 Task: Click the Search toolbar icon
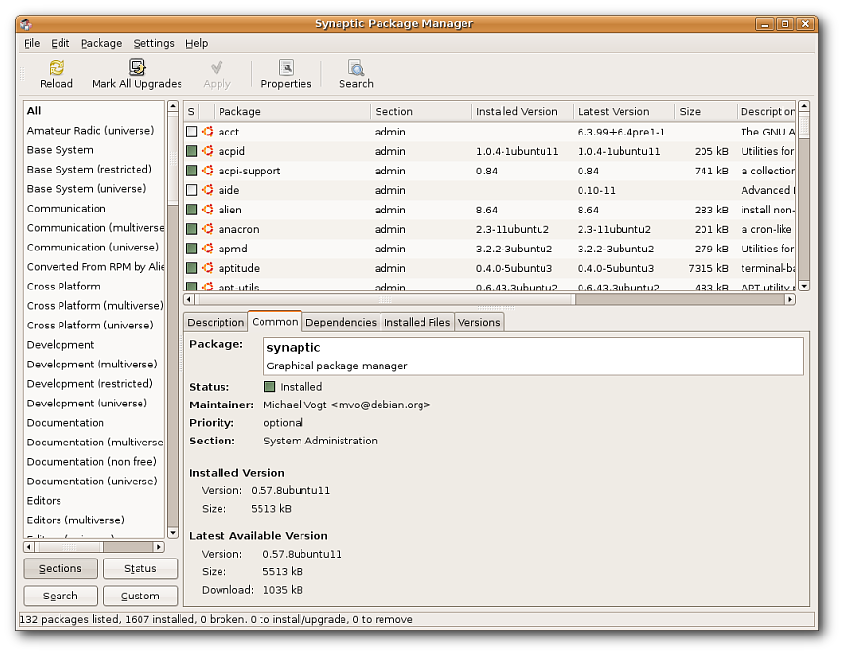click(356, 68)
